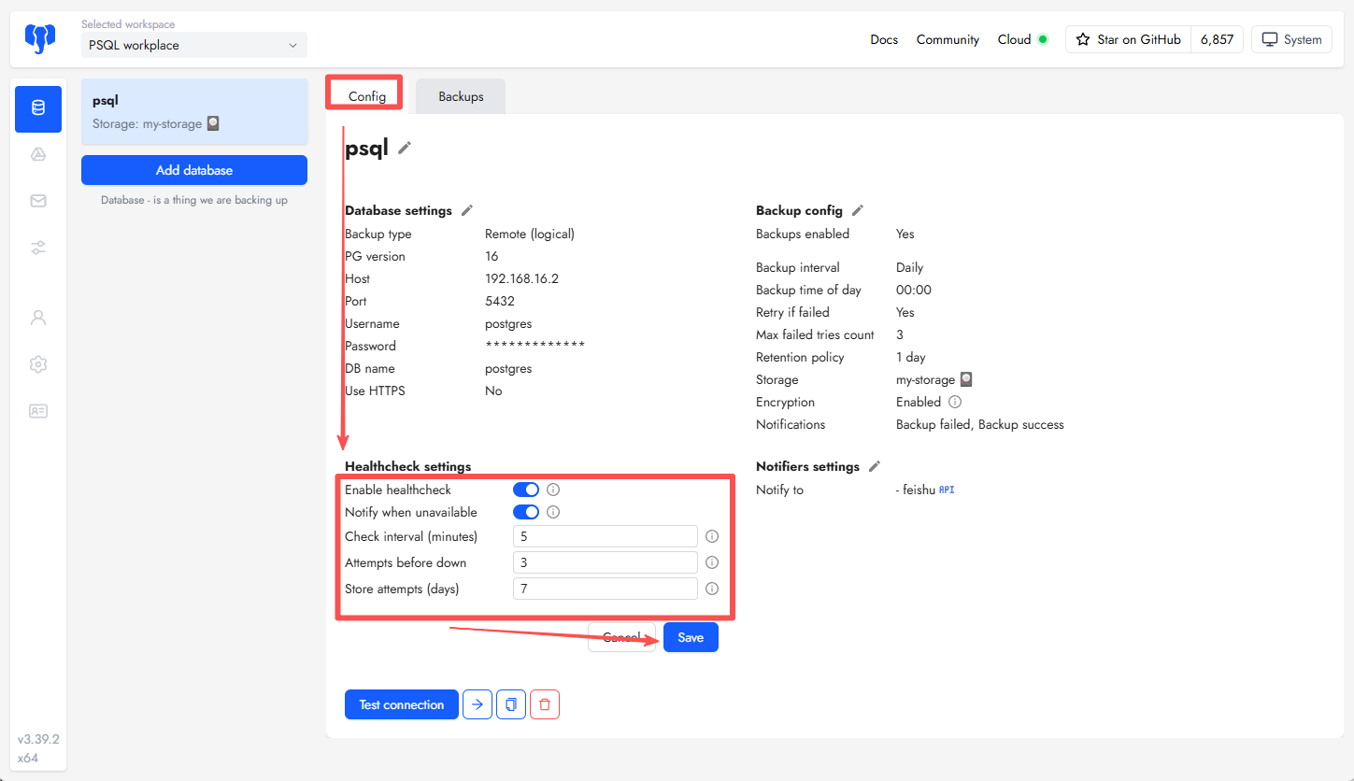
Task: Click the Backup interval value Daily
Action: (910, 267)
